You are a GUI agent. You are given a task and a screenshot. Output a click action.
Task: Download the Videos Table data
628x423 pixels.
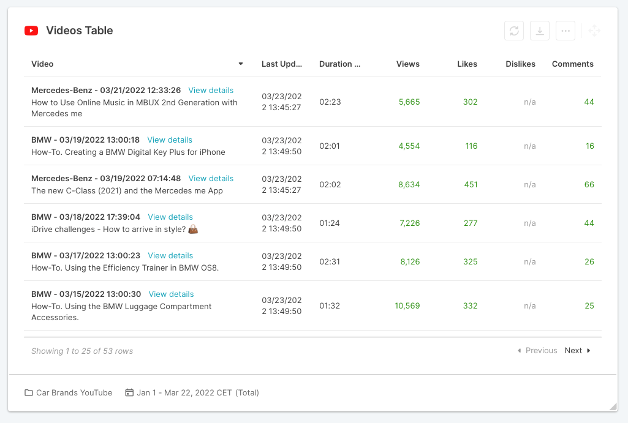(x=540, y=31)
